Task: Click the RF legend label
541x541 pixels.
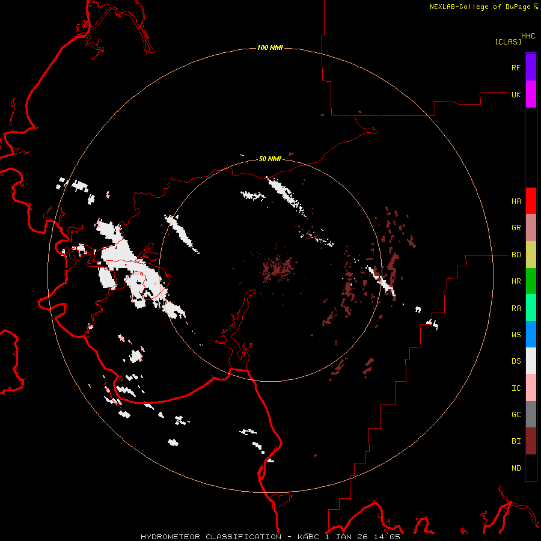Action: [x=516, y=67]
